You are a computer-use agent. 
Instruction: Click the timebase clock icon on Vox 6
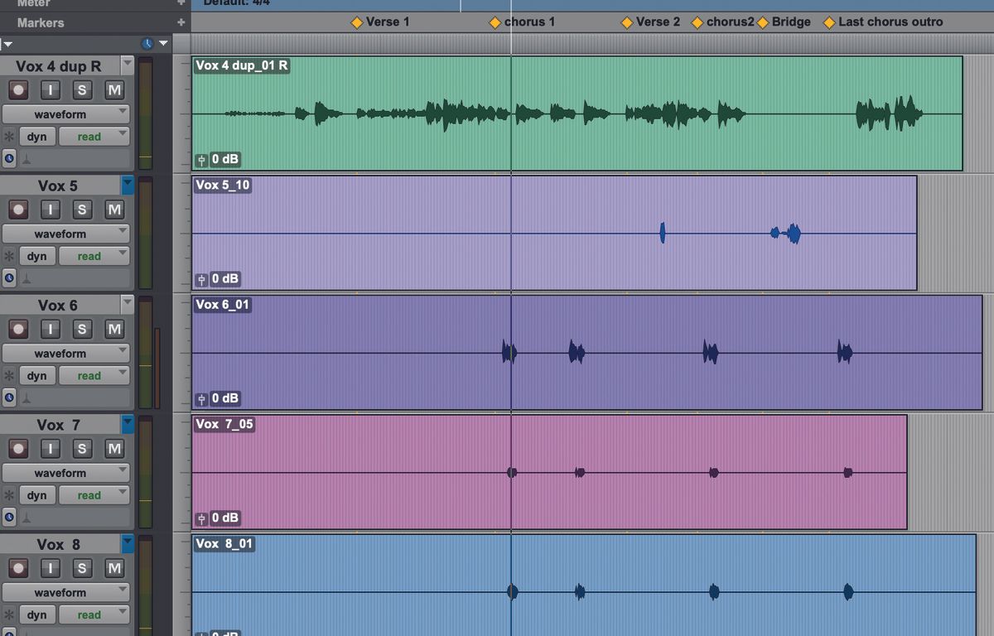(9, 397)
